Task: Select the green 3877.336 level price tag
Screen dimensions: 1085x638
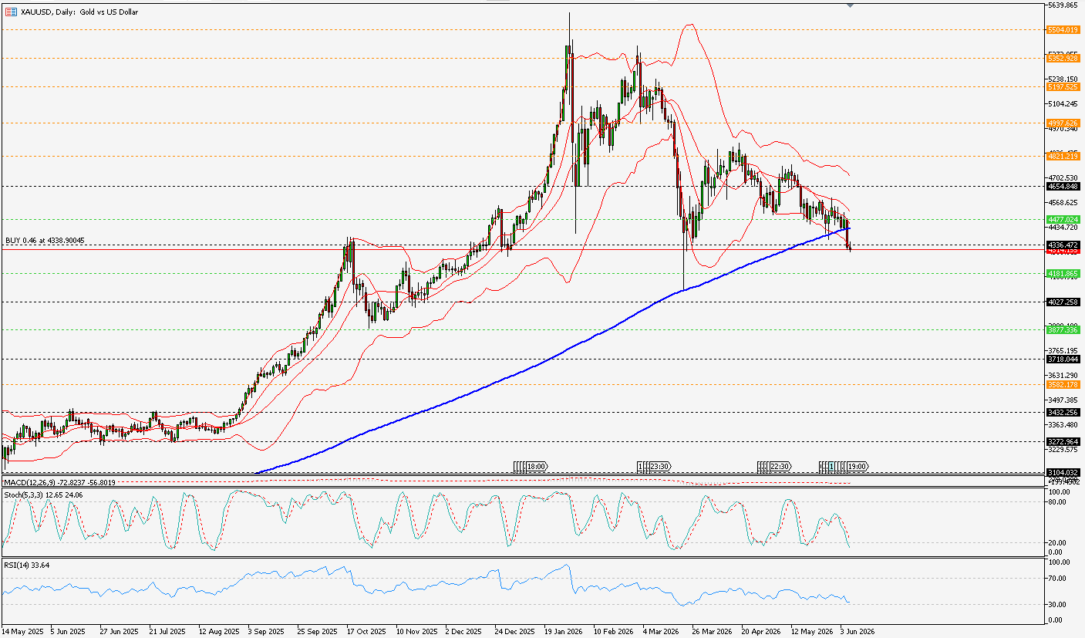Action: (1065, 329)
